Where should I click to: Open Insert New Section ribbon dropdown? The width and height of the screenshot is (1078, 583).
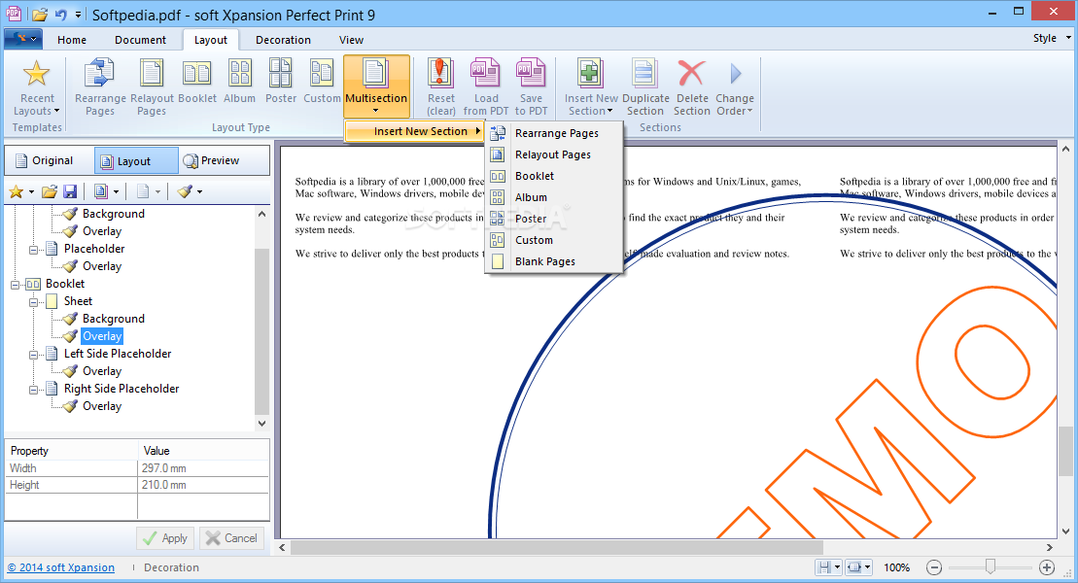pyautogui.click(x=591, y=88)
